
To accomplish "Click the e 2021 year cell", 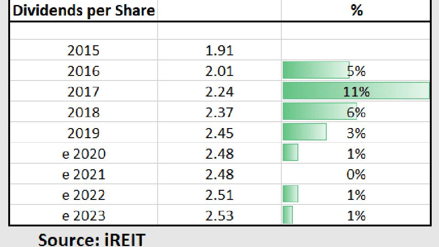I will pos(83,174).
